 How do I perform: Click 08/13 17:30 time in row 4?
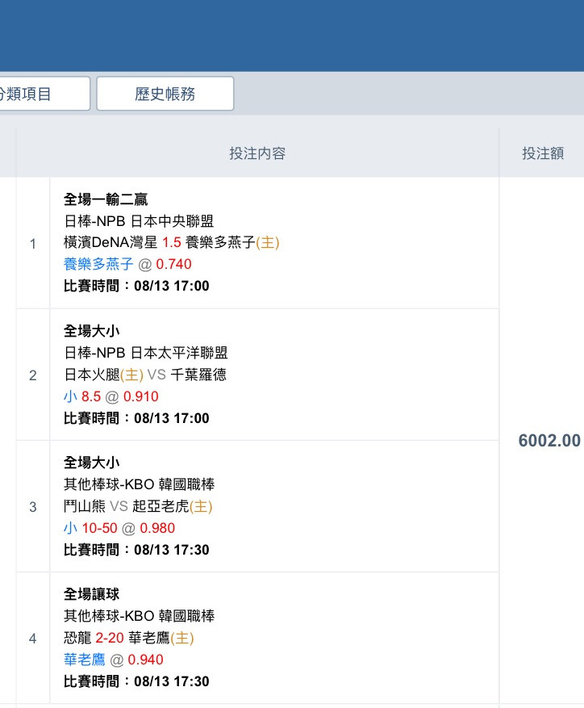[x=172, y=681]
